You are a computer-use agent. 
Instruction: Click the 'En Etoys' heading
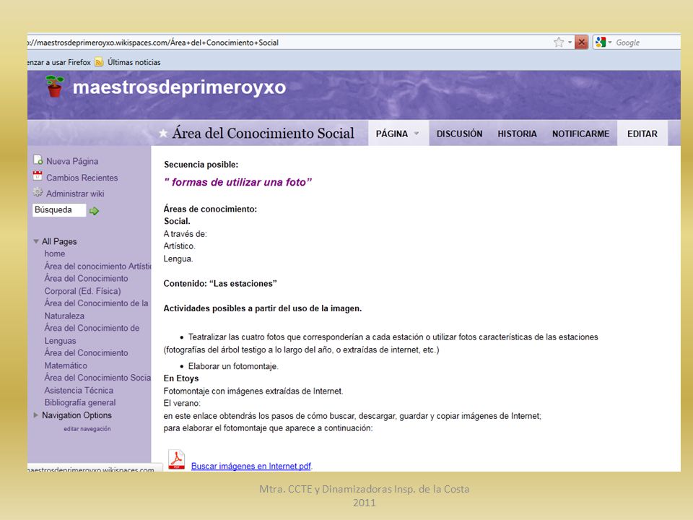click(x=181, y=378)
